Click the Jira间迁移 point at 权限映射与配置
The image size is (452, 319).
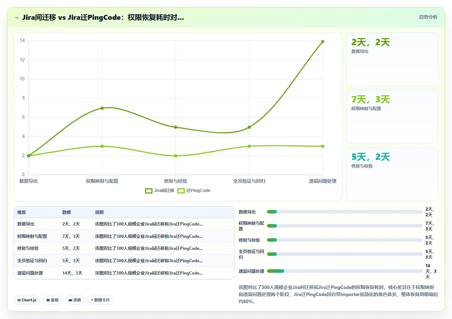click(x=102, y=108)
